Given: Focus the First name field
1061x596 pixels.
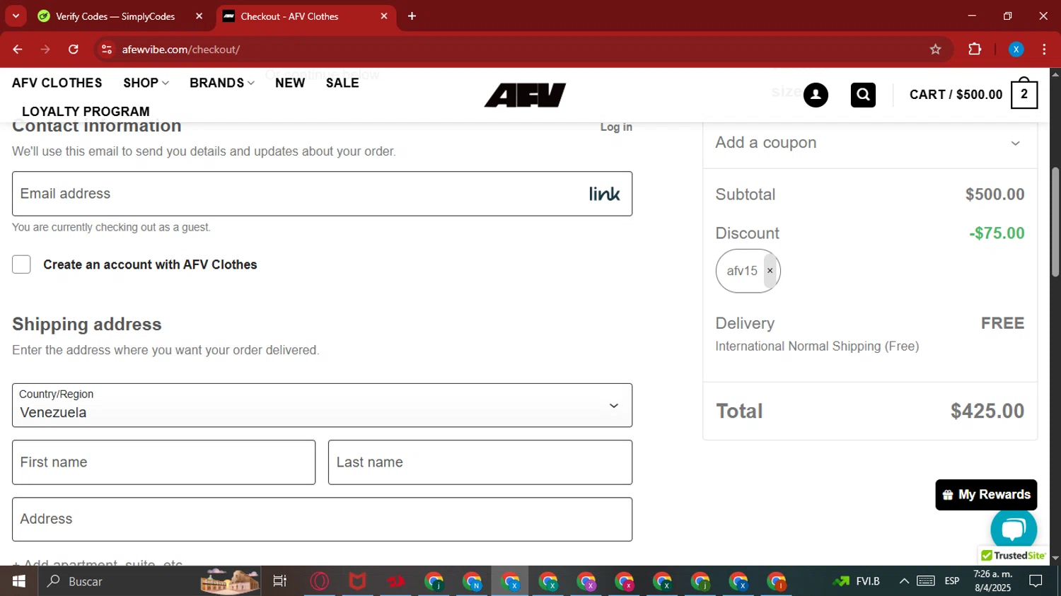Looking at the screenshot, I should (163, 462).
